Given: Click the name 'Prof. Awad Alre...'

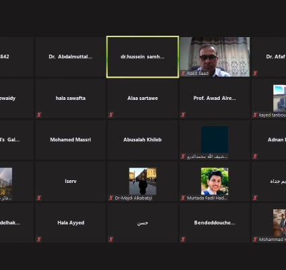Looking at the screenshot, I should point(214,98).
